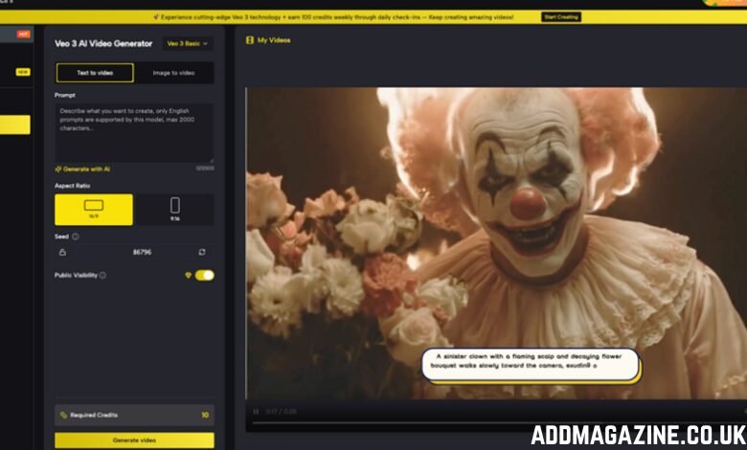Pause the clown video playback
This screenshot has height=450, width=747.
point(256,412)
